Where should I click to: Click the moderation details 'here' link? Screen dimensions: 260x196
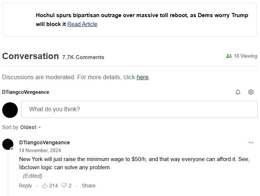click(x=142, y=77)
